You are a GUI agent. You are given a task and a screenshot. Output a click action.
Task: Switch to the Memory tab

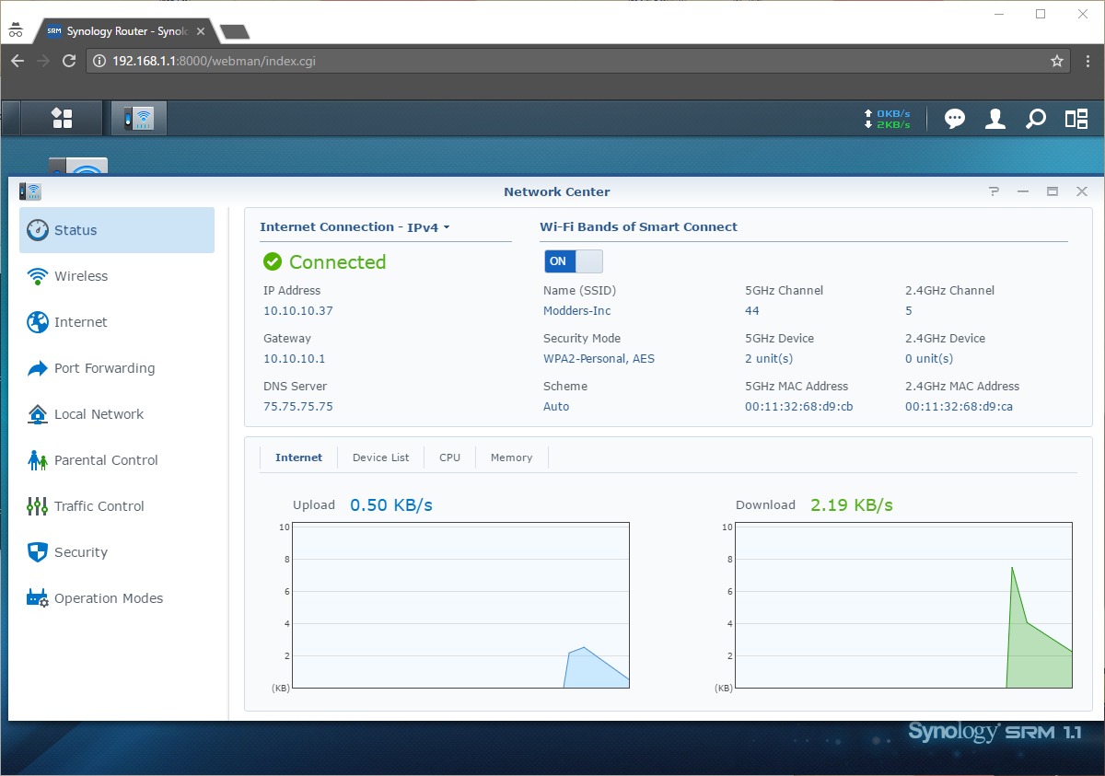[511, 457]
